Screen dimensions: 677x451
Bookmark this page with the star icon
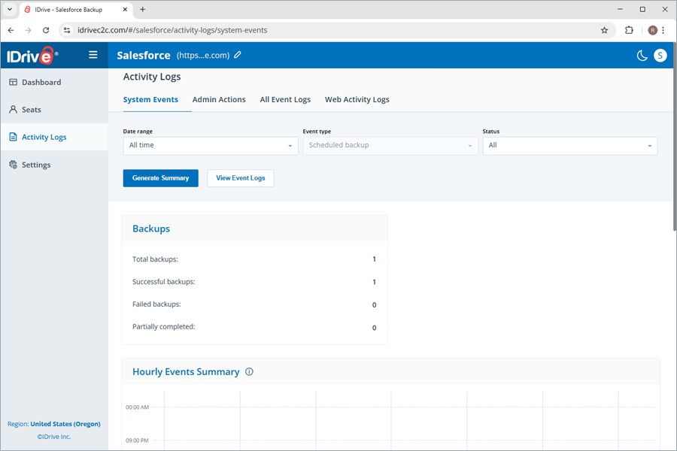pos(604,30)
